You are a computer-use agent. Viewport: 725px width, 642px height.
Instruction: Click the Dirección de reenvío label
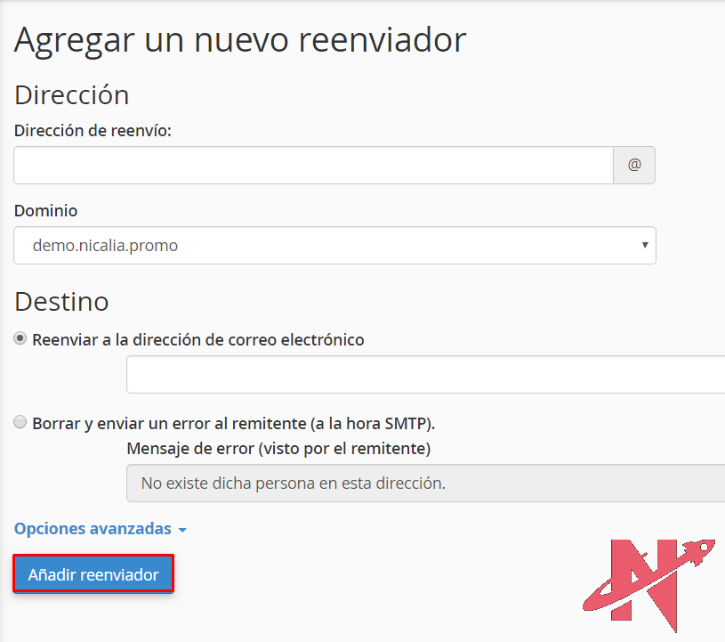(x=93, y=130)
